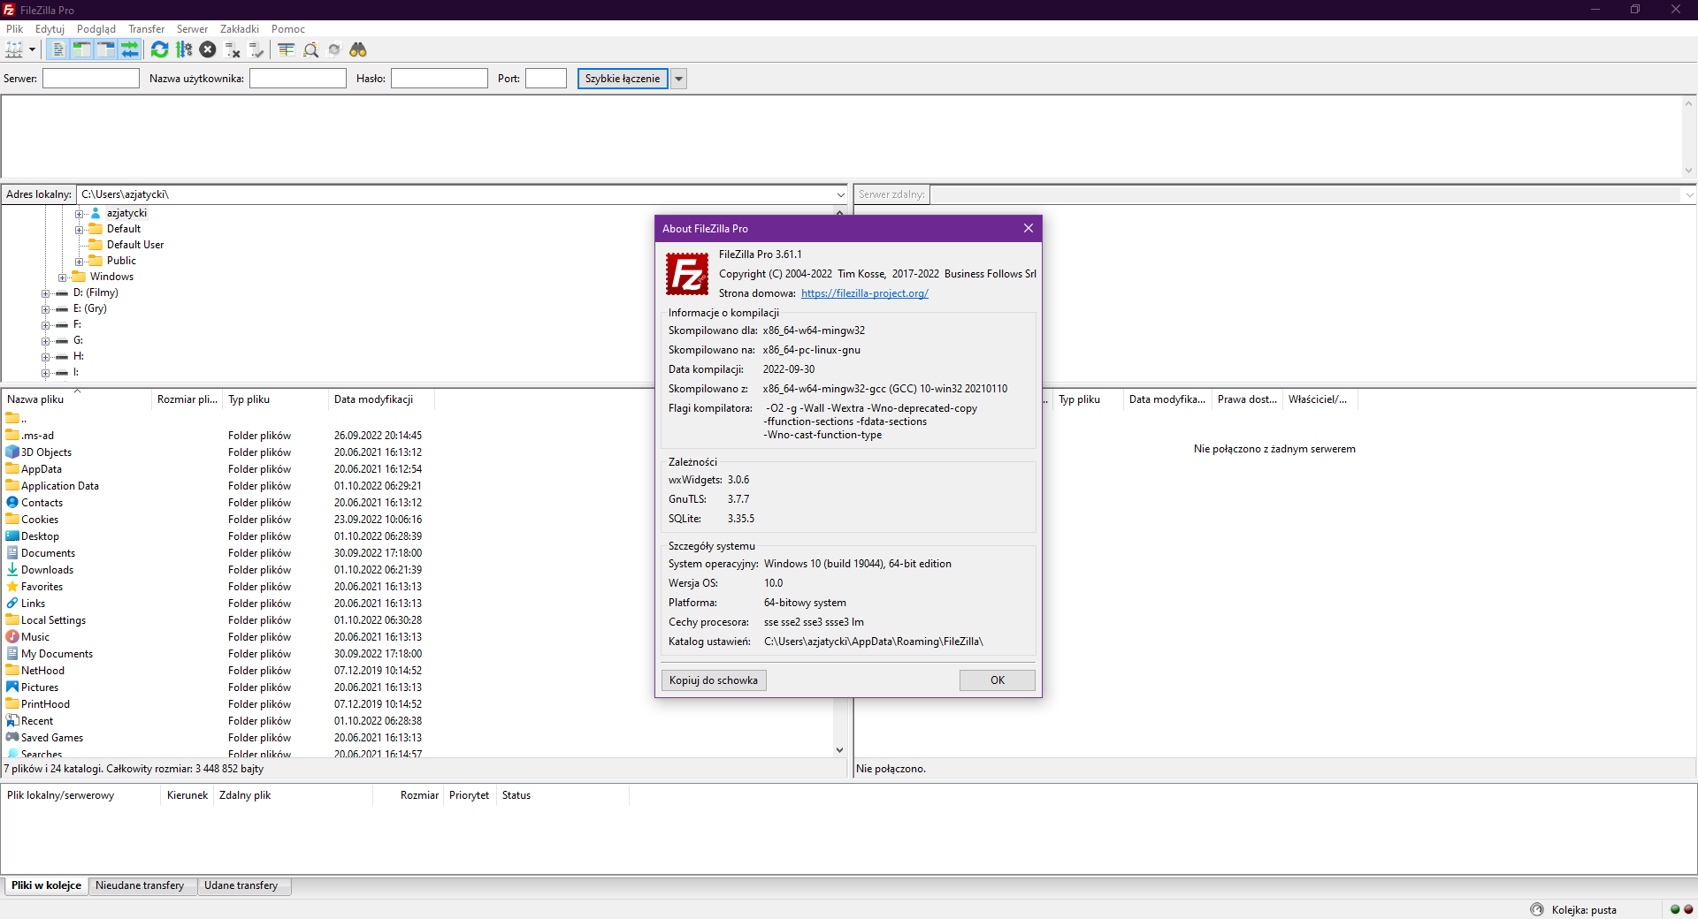Expand the Windows folder tree node
This screenshot has width=1698, height=919.
coord(62,277)
